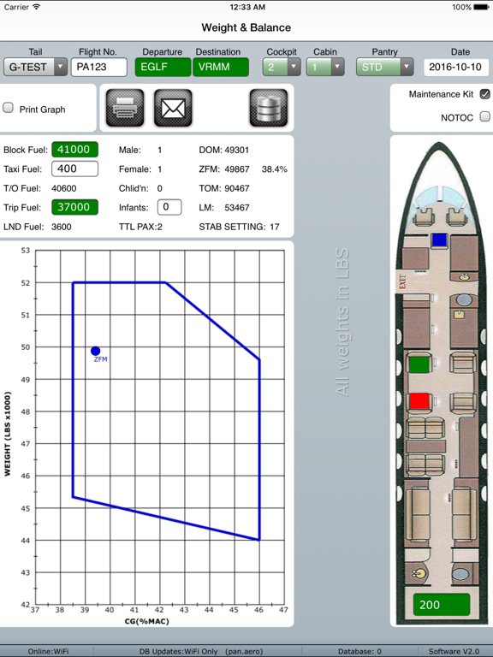The height and width of the screenshot is (657, 493).
Task: Edit the Infants 0 field
Action: click(x=169, y=207)
